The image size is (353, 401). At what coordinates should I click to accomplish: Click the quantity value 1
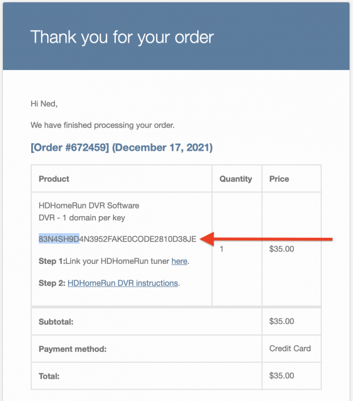pos(222,249)
